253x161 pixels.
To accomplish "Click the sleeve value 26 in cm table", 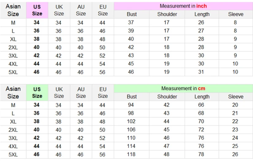I will pos(235,154).
